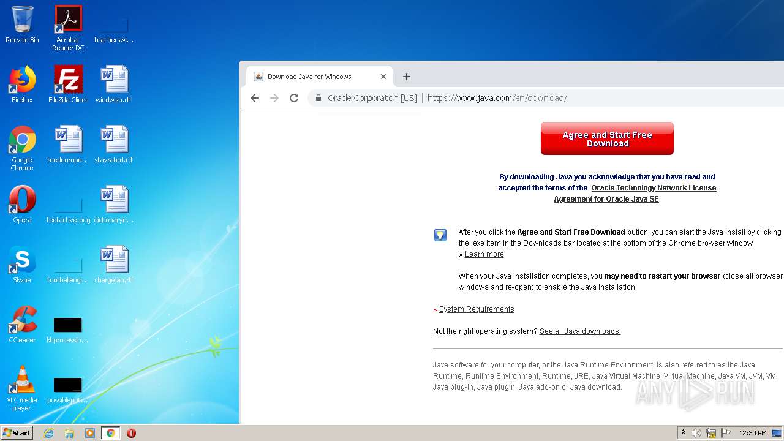Open the Windows Start menu

tap(17, 433)
